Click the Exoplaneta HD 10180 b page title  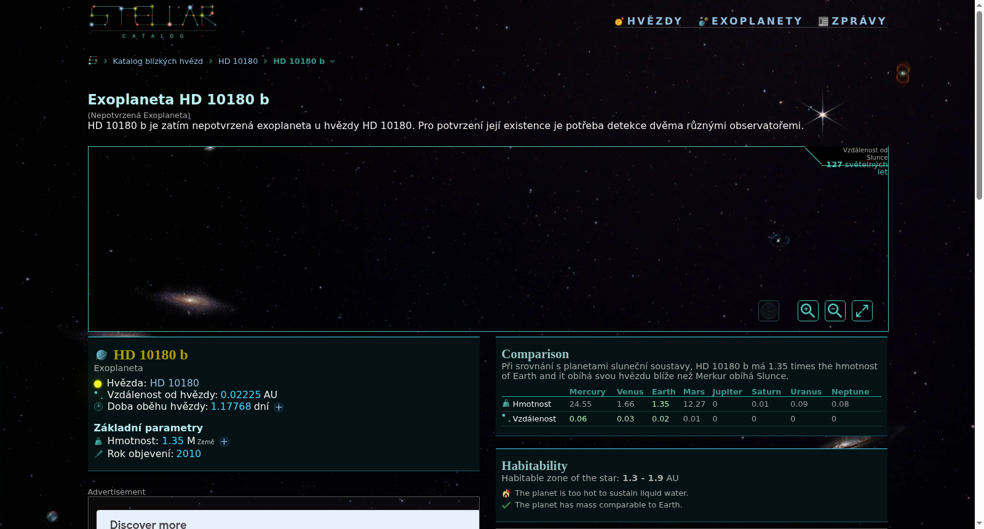pos(178,100)
